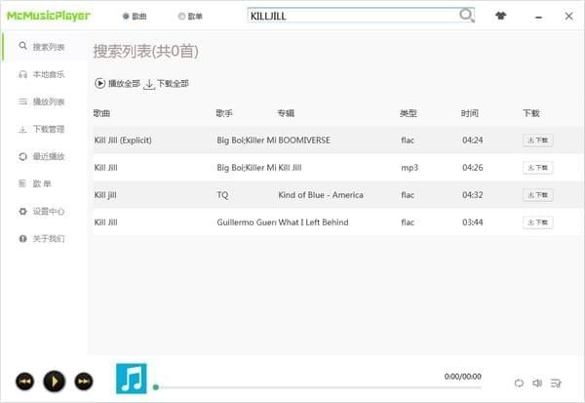Play the previous track
The width and height of the screenshot is (585, 403).
point(25,382)
